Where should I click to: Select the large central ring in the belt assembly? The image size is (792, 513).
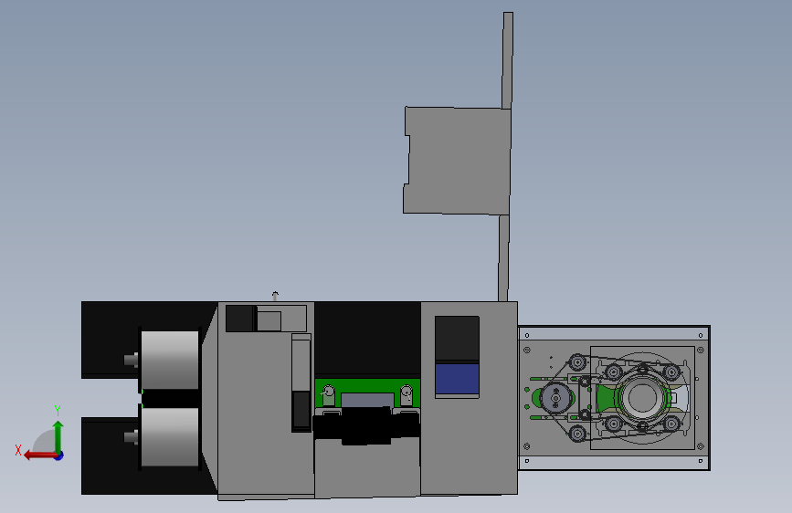tap(642, 397)
